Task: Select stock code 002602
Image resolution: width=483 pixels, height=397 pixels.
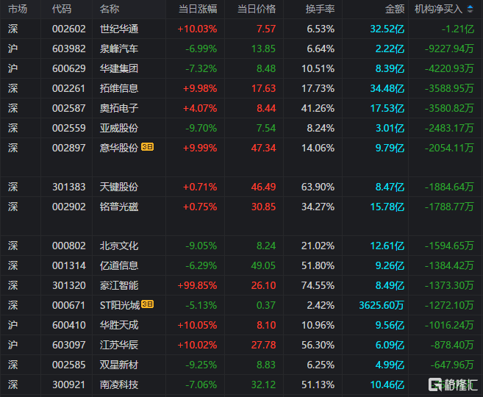Action: [68, 29]
